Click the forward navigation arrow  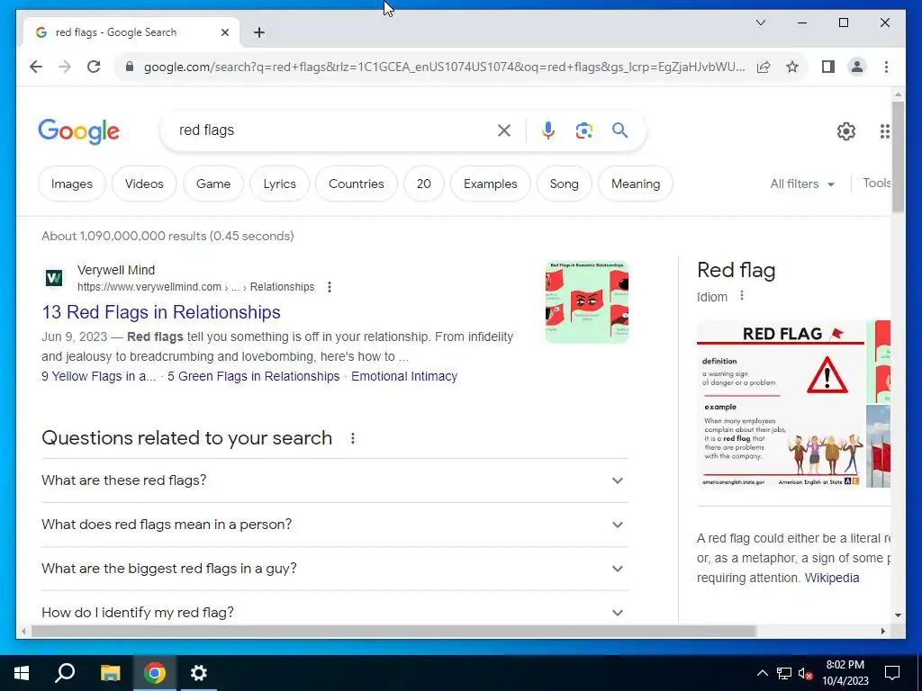pyautogui.click(x=65, y=67)
